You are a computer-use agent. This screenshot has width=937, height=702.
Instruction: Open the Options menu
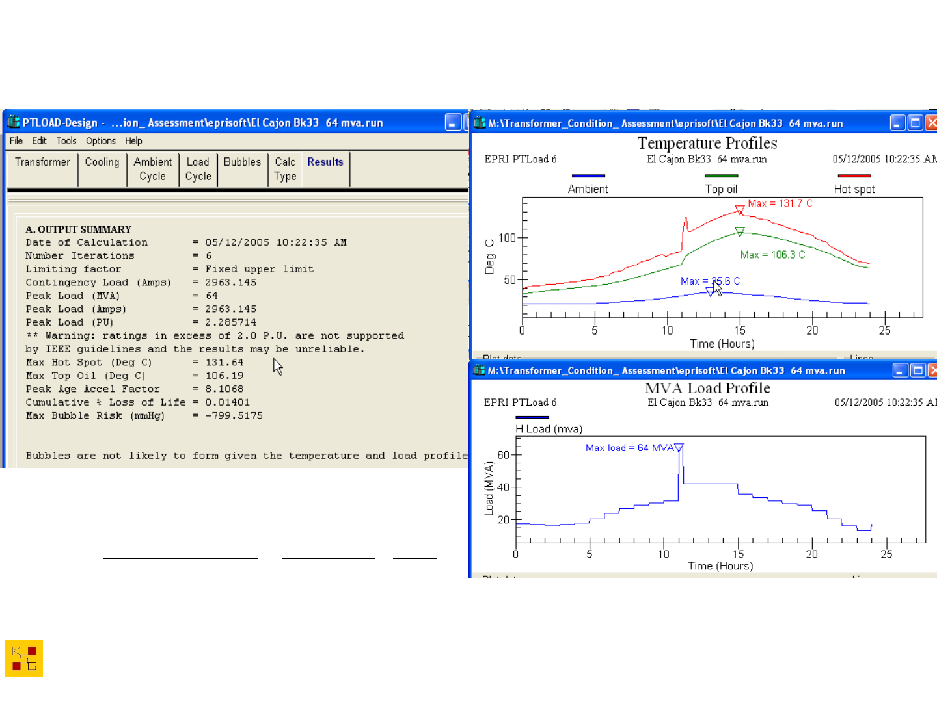point(101,141)
